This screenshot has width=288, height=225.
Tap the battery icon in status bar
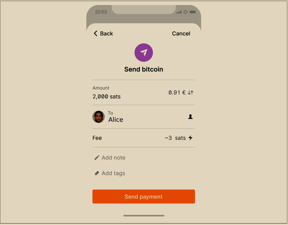point(193,12)
